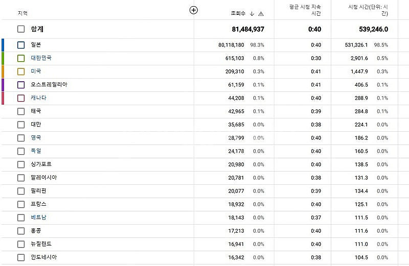Click the warning triangle icon next to 조회수
This screenshot has width=409, height=266.
coord(261,14)
